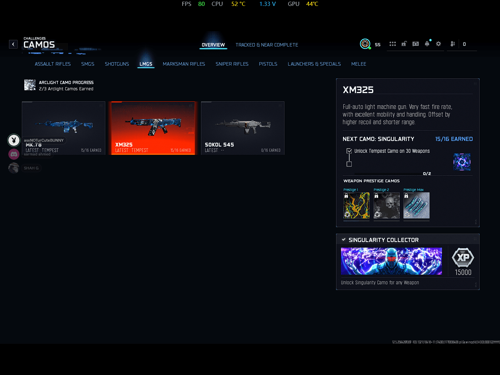Select the Prestige 2 skull camo thumbnail

386,206
